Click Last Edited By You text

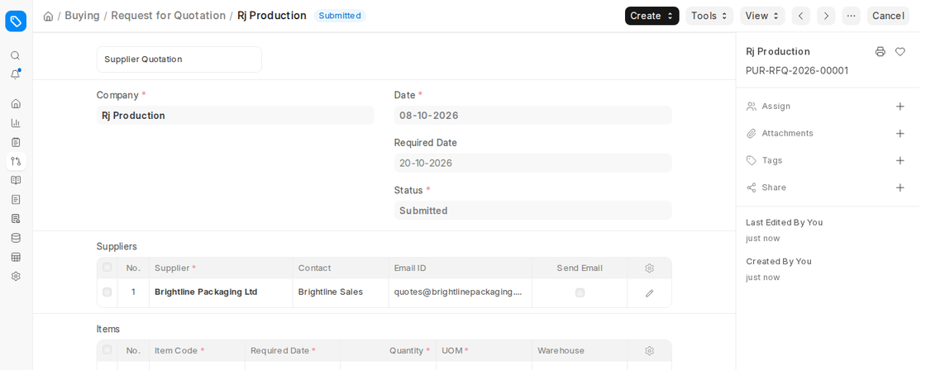785,222
